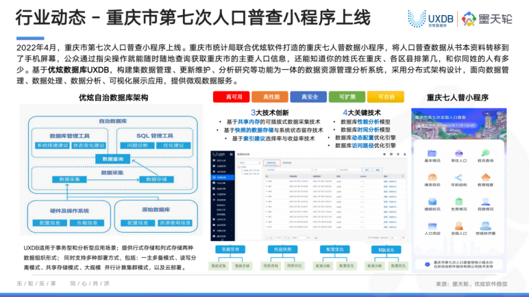
Task: Click the red 高可用 label
Action: click(x=231, y=96)
